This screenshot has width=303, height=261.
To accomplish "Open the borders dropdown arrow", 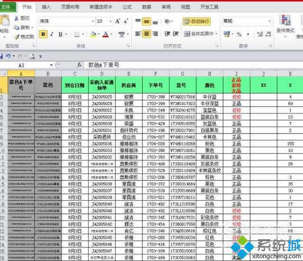I will coord(83,34).
